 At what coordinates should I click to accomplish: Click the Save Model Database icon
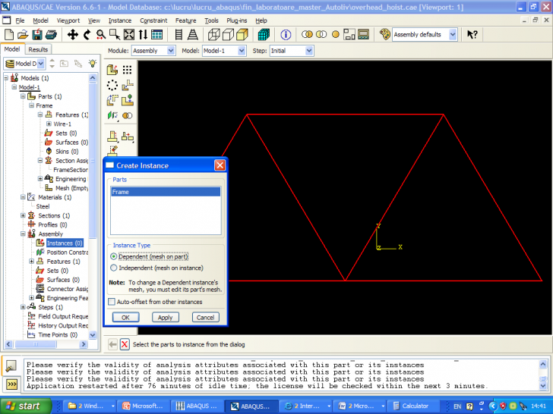click(37, 35)
